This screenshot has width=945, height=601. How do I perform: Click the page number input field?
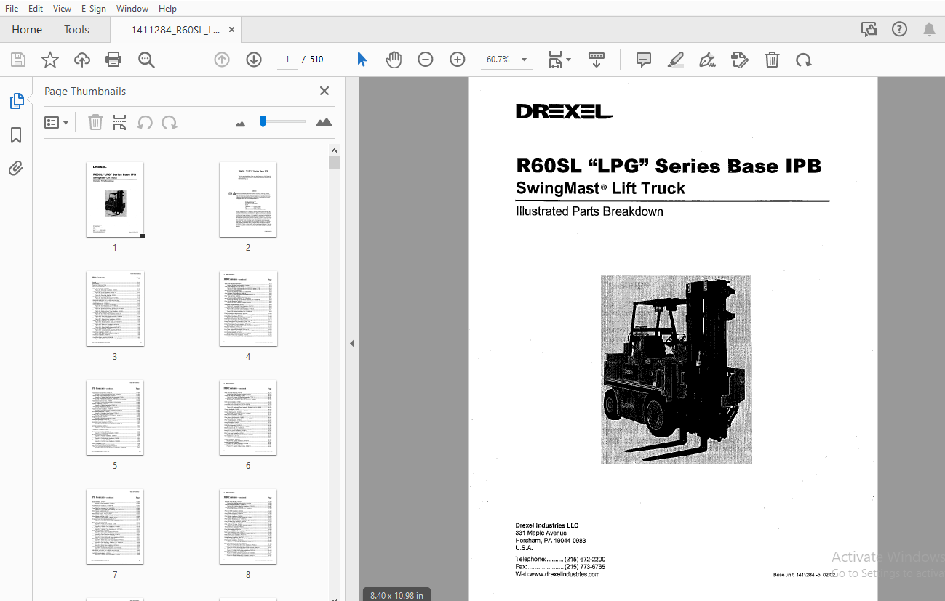tap(287, 60)
